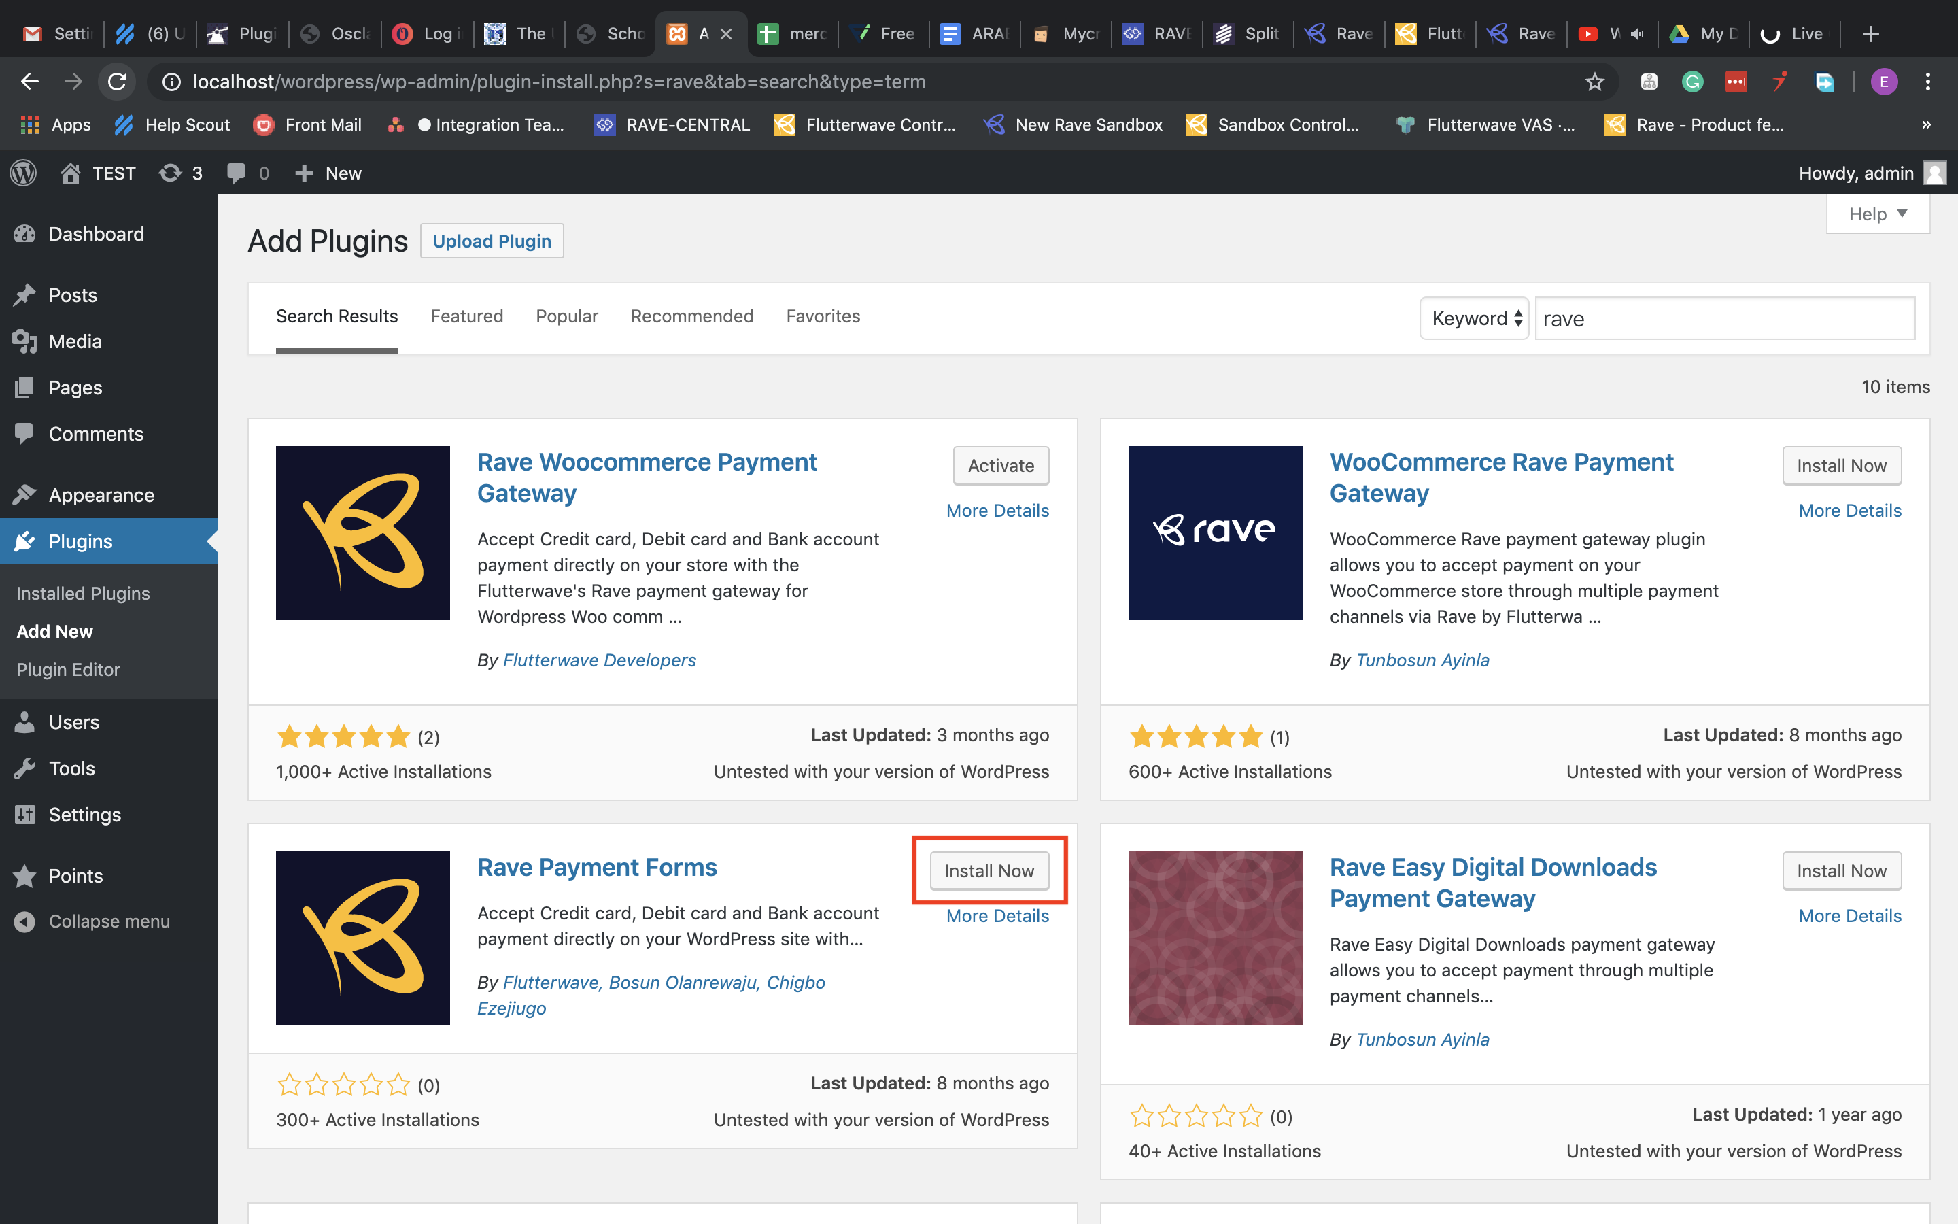Bookmark this page with the star icon
Viewport: 1958px width, 1224px height.
(1594, 82)
